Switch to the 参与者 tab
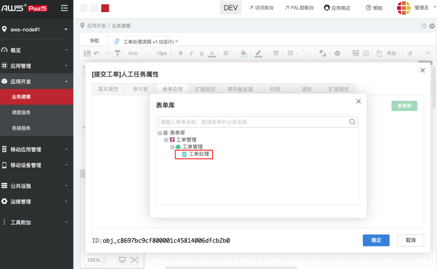437x269 pixels. point(140,89)
